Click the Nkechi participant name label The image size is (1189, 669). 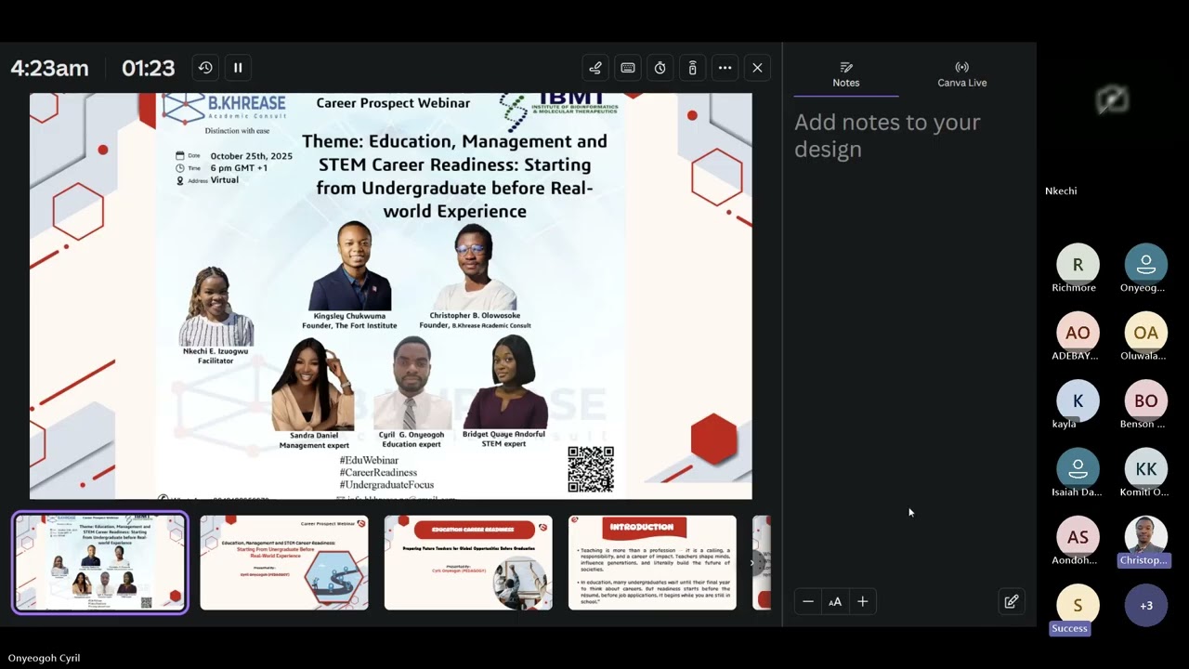pos(1061,191)
